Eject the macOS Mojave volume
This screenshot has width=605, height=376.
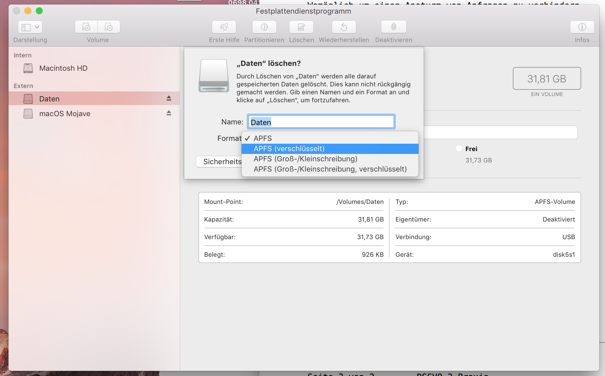tap(169, 113)
